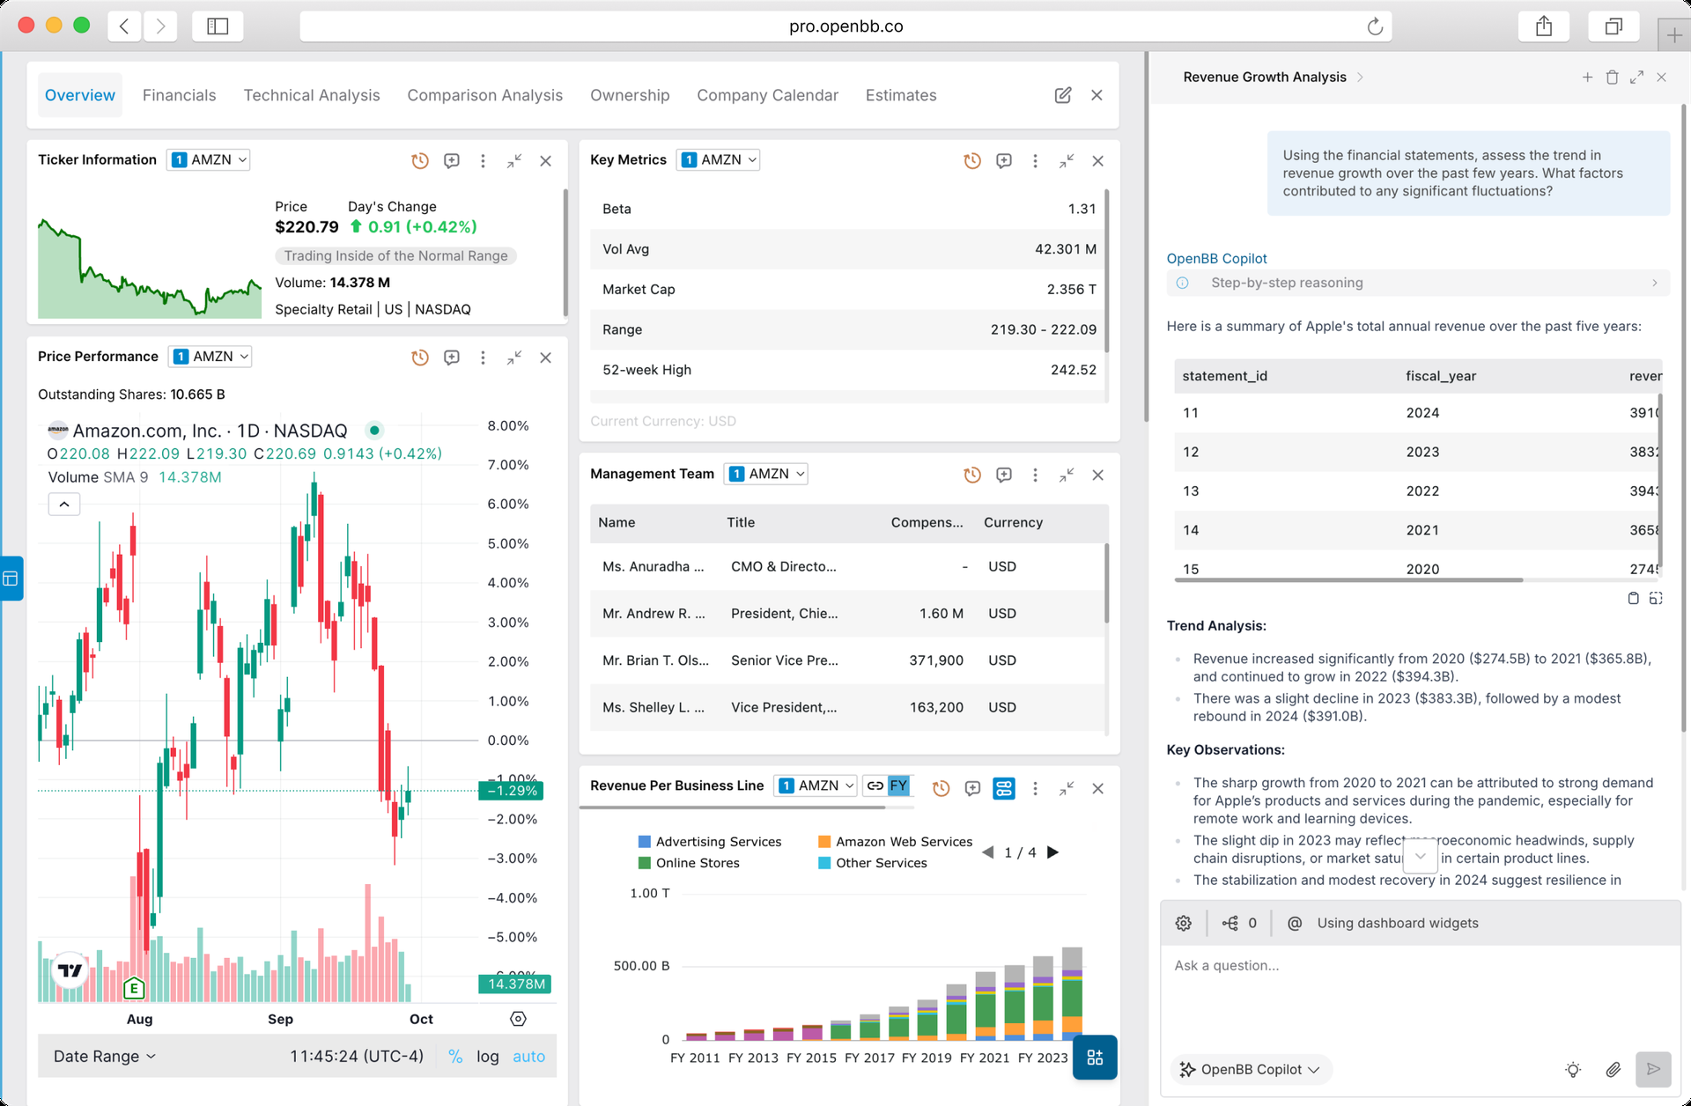Toggle the Advertising Services legend series
Screen dimensions: 1691x1106
tap(709, 842)
